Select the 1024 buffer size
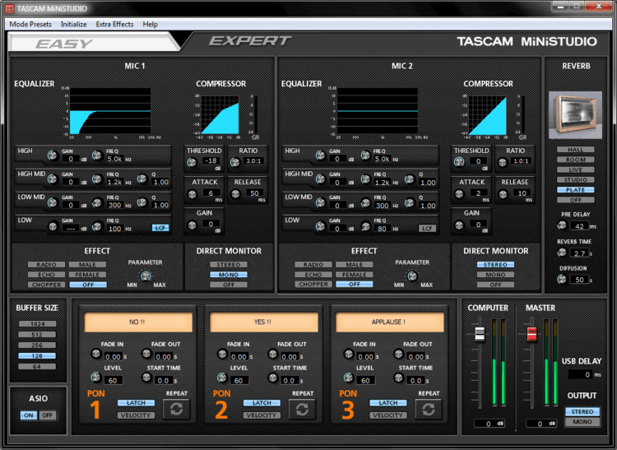Image resolution: width=617 pixels, height=450 pixels. click(37, 324)
